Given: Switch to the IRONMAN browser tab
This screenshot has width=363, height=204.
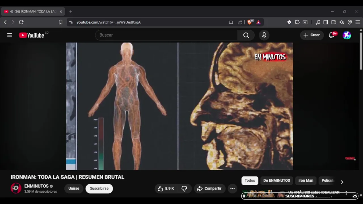Looking at the screenshot, I should click(33, 12).
